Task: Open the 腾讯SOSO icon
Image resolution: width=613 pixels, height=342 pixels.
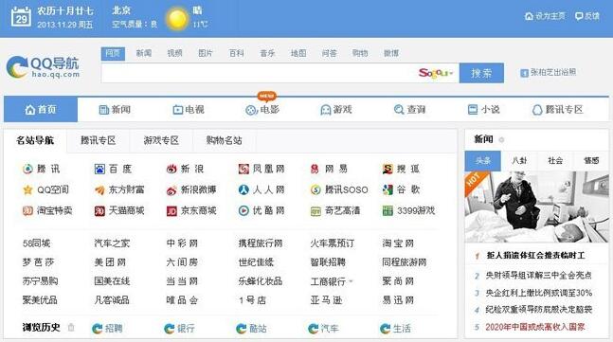Action: [x=316, y=190]
